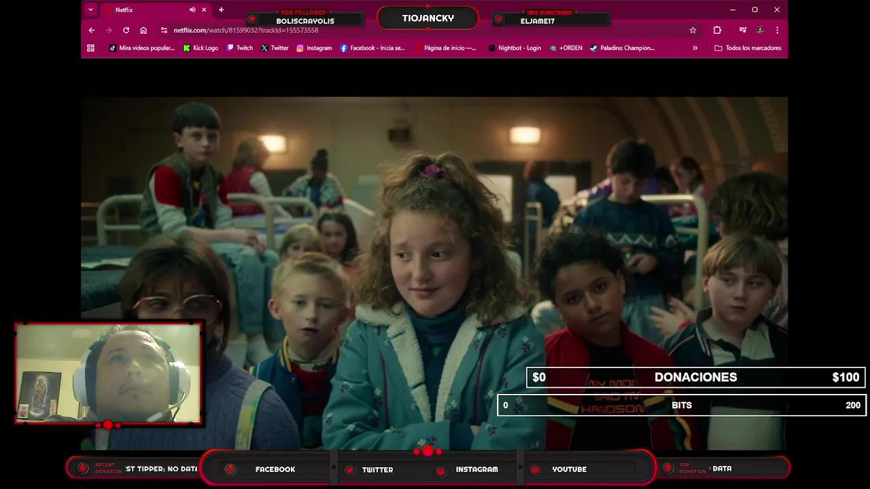Bookmark this page with star icon

tap(693, 30)
